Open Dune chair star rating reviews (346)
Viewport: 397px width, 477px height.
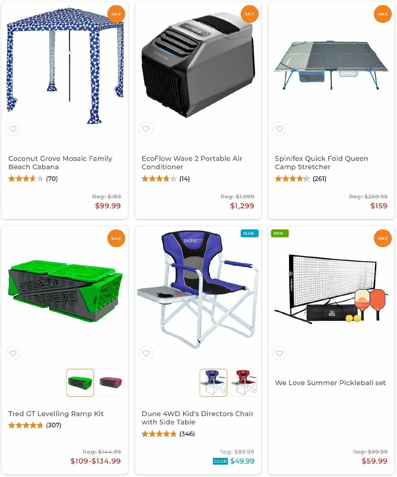coord(168,434)
